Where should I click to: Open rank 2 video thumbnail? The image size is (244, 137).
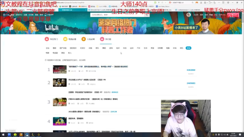[60, 83]
